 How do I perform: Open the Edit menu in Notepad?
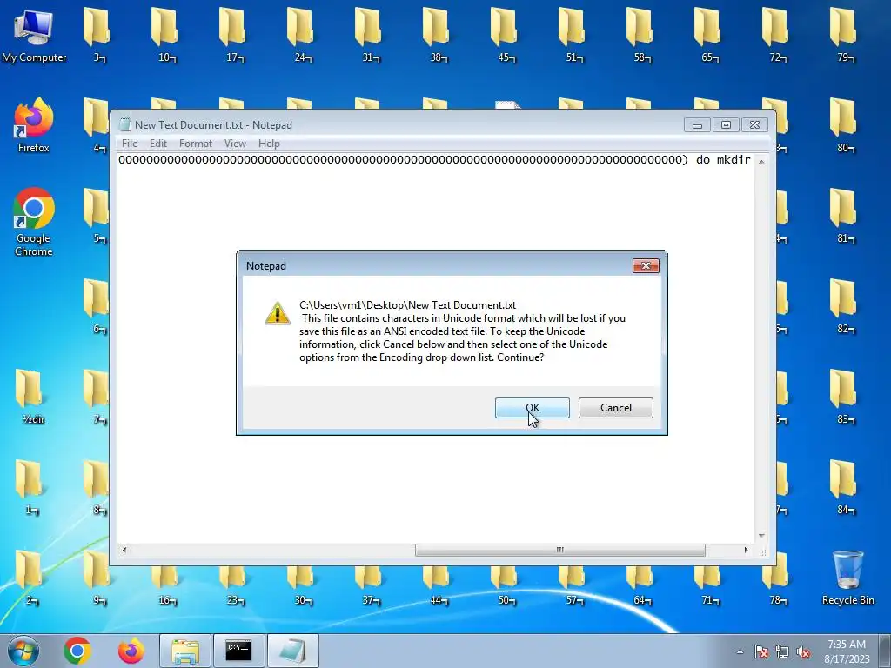(x=158, y=144)
